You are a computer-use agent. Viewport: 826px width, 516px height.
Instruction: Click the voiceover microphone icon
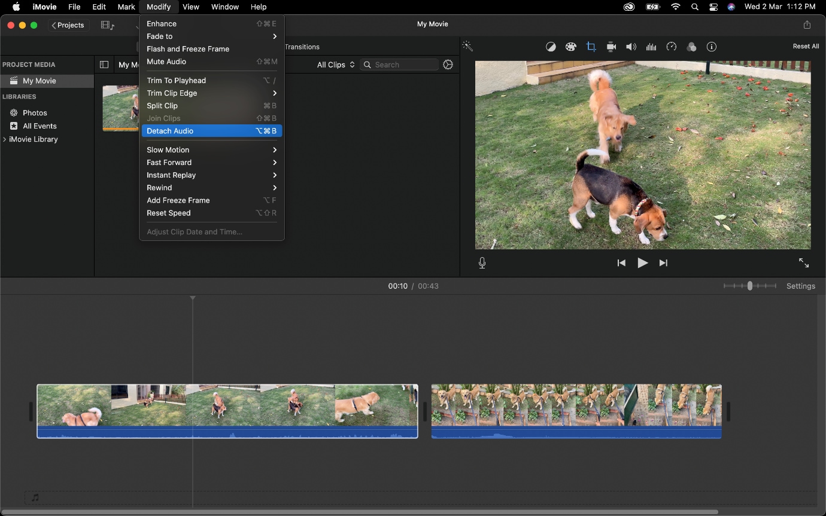[x=482, y=263]
